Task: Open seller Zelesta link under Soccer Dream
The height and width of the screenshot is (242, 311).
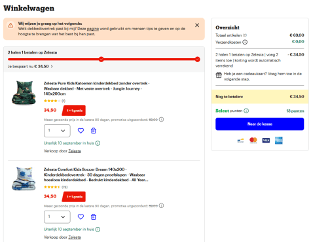Action: pyautogui.click(x=75, y=237)
